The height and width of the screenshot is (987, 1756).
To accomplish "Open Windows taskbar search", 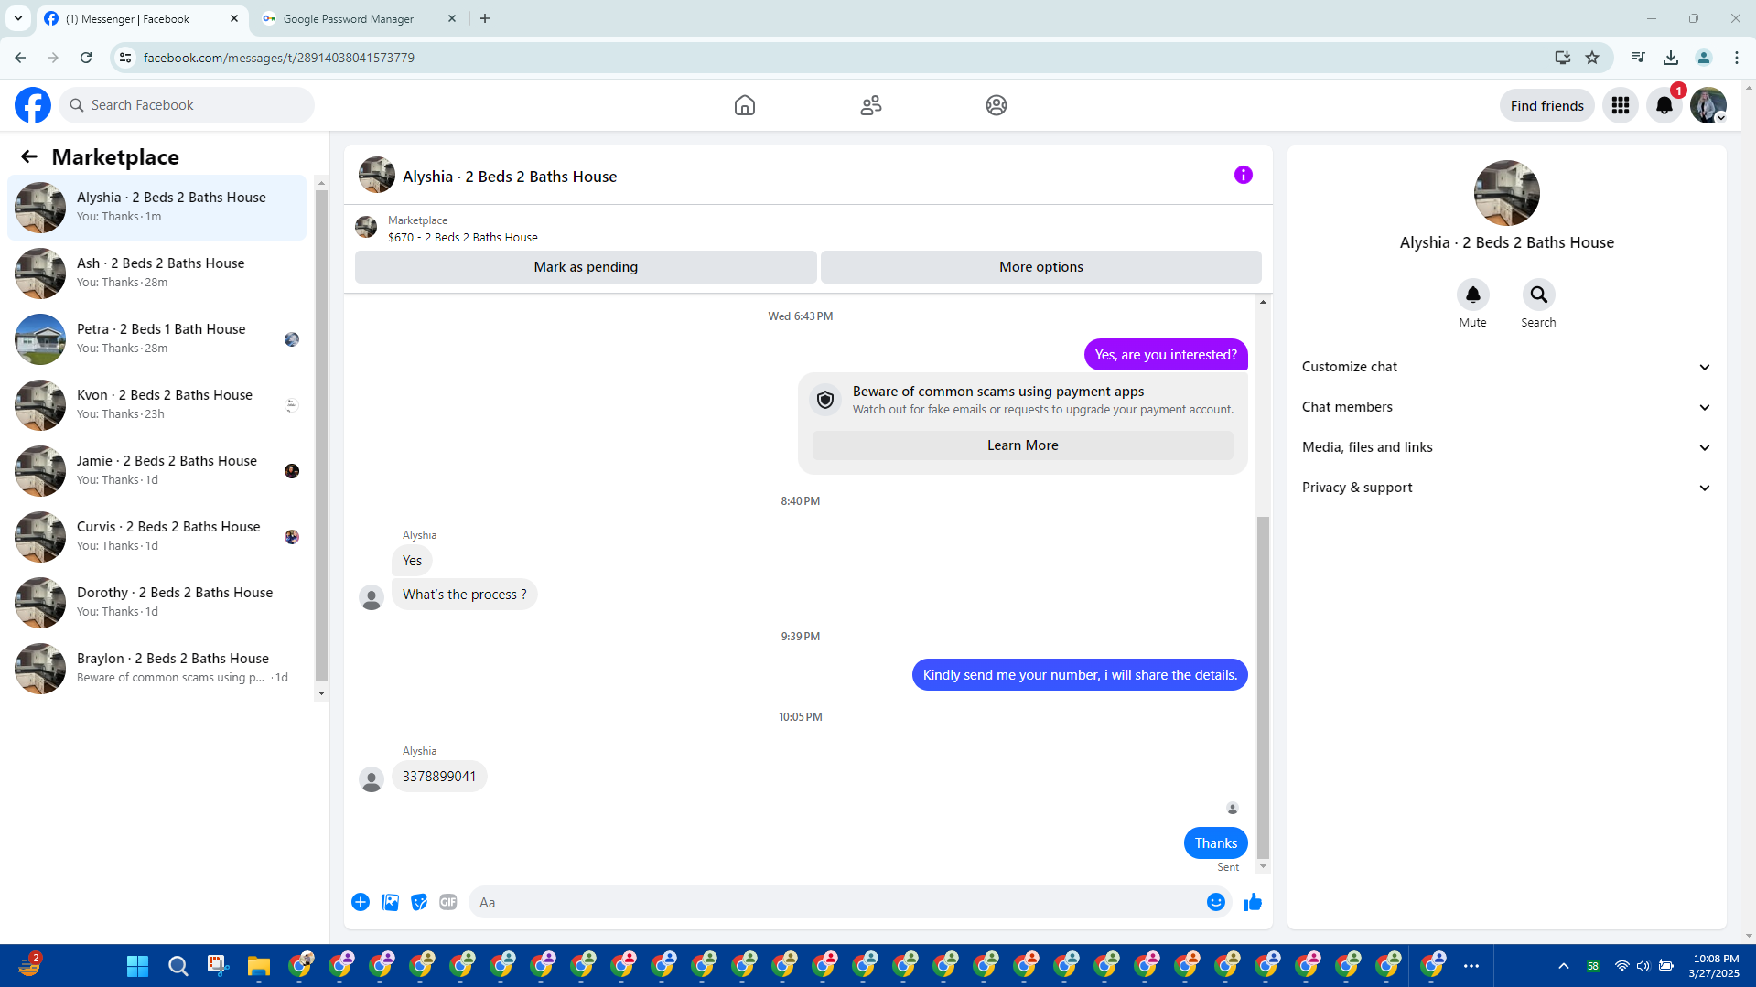I will (x=178, y=966).
